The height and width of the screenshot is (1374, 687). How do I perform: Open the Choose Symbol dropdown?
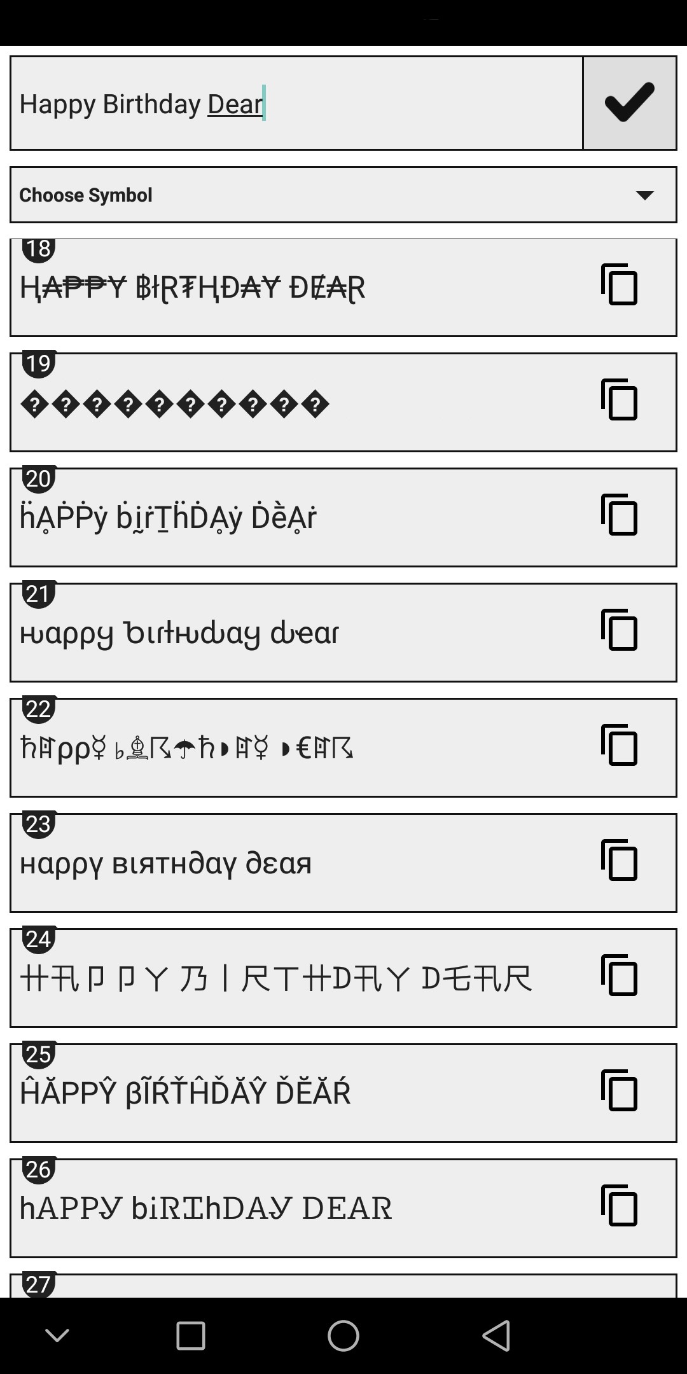(343, 195)
